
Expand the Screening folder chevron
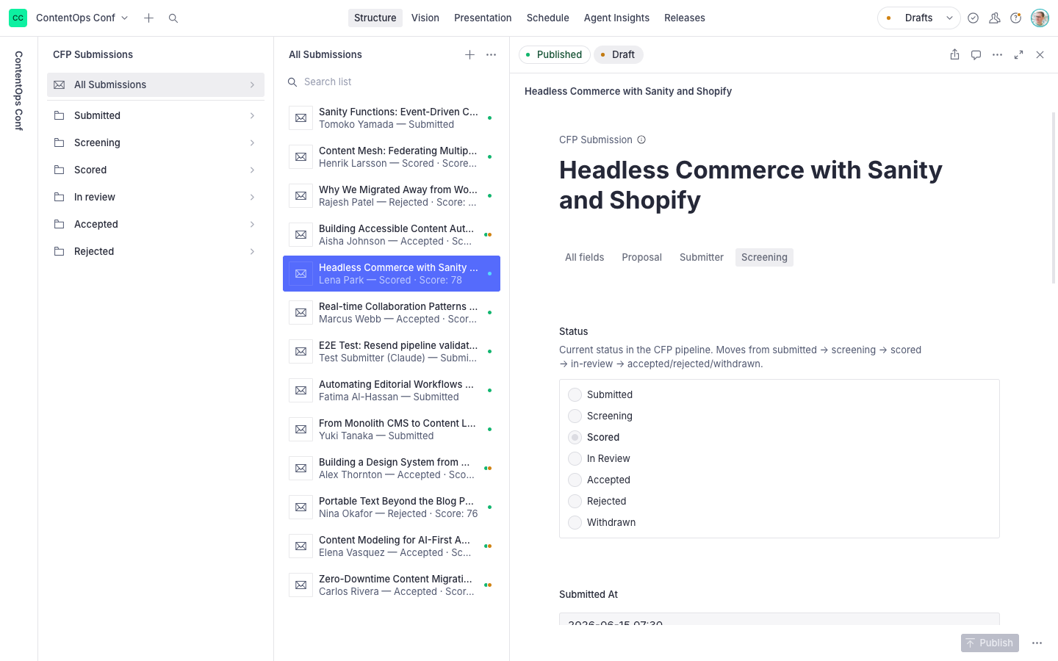[x=252, y=142]
